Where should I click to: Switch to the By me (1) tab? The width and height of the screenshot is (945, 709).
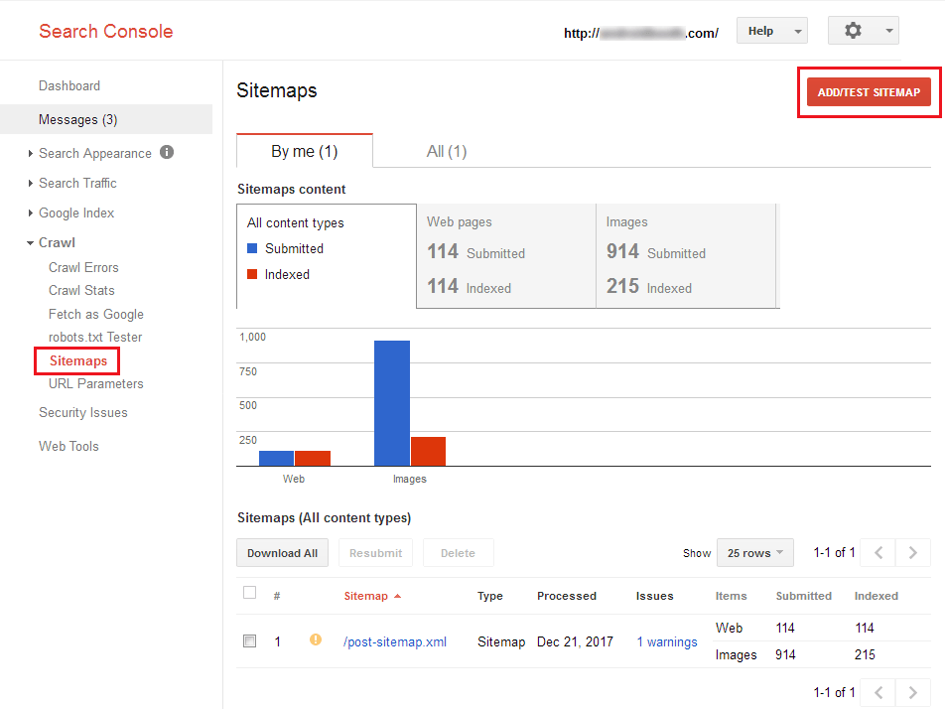pyautogui.click(x=305, y=151)
